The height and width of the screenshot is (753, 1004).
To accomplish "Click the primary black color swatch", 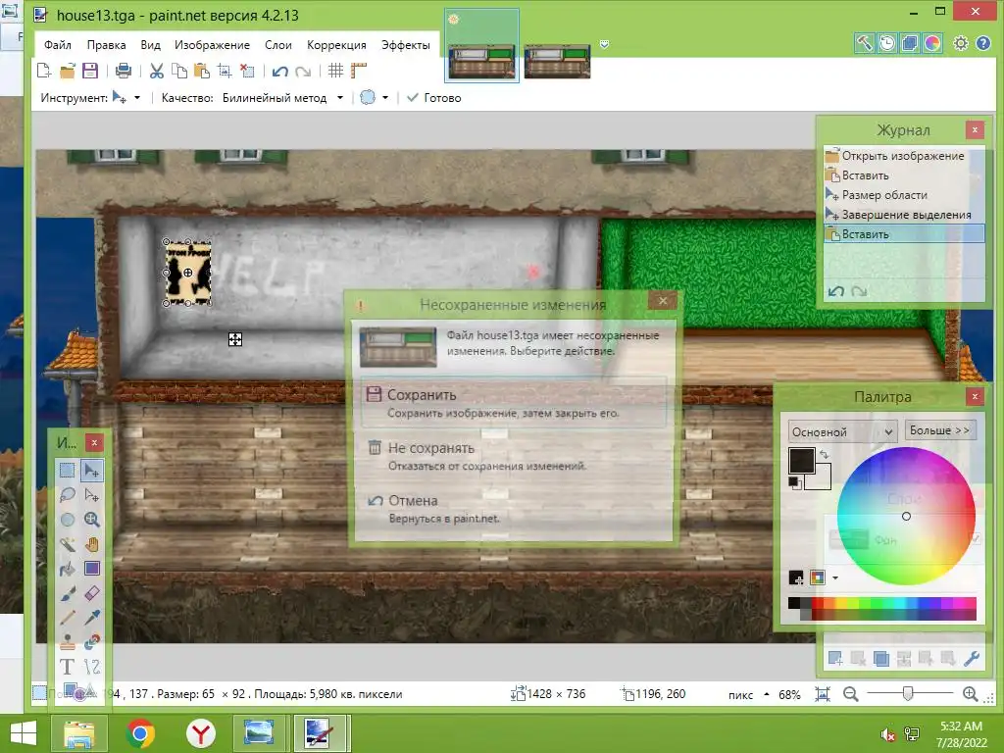I will (801, 461).
